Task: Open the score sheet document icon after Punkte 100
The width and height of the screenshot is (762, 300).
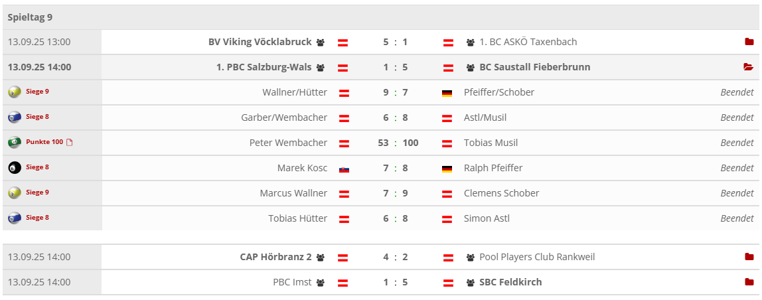Action: (70, 143)
